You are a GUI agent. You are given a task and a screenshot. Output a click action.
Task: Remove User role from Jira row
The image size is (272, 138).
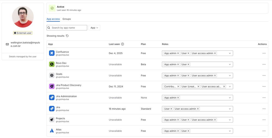[x=171, y=109]
